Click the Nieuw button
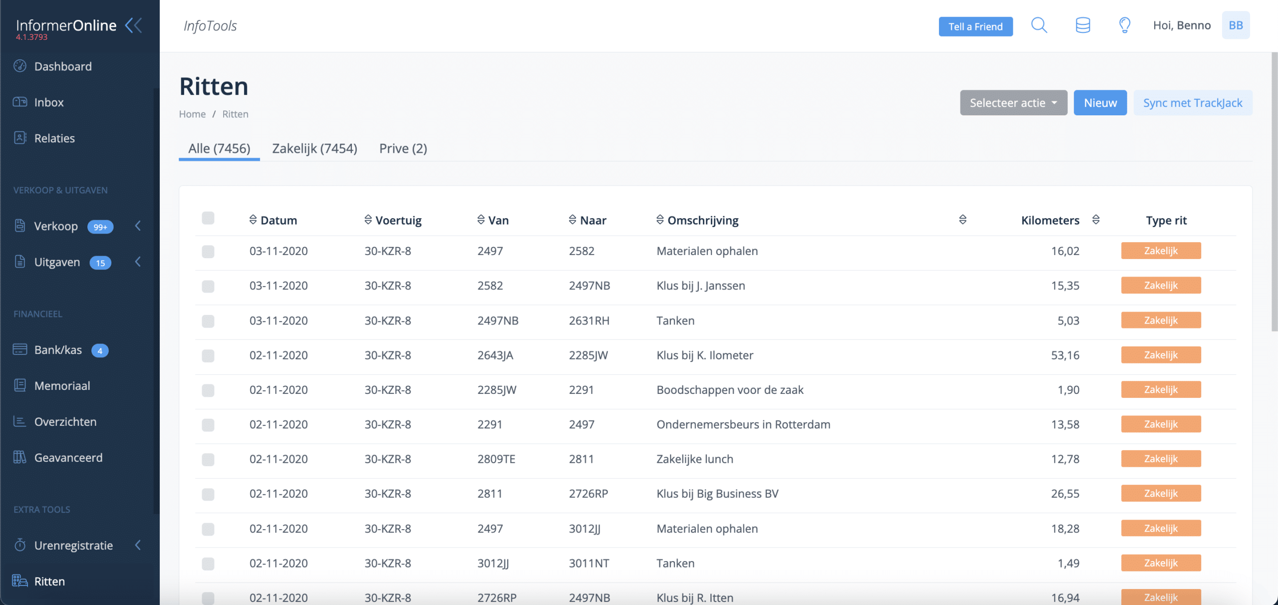1278x605 pixels. click(1100, 103)
